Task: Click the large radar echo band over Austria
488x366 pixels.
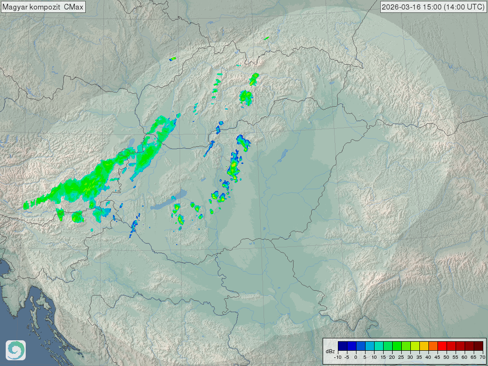Action: click(x=91, y=181)
